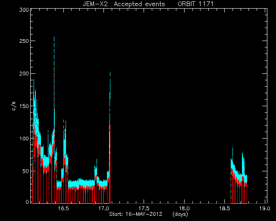This screenshot has height=221, width=276.
Task: Select the 18.5 tick label on the x-axis
Action: [224, 208]
